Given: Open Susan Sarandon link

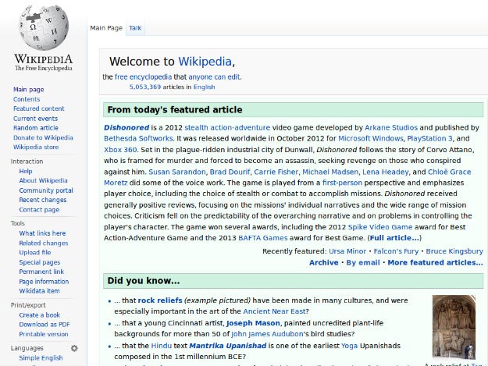Looking at the screenshot, I should click(x=177, y=172).
